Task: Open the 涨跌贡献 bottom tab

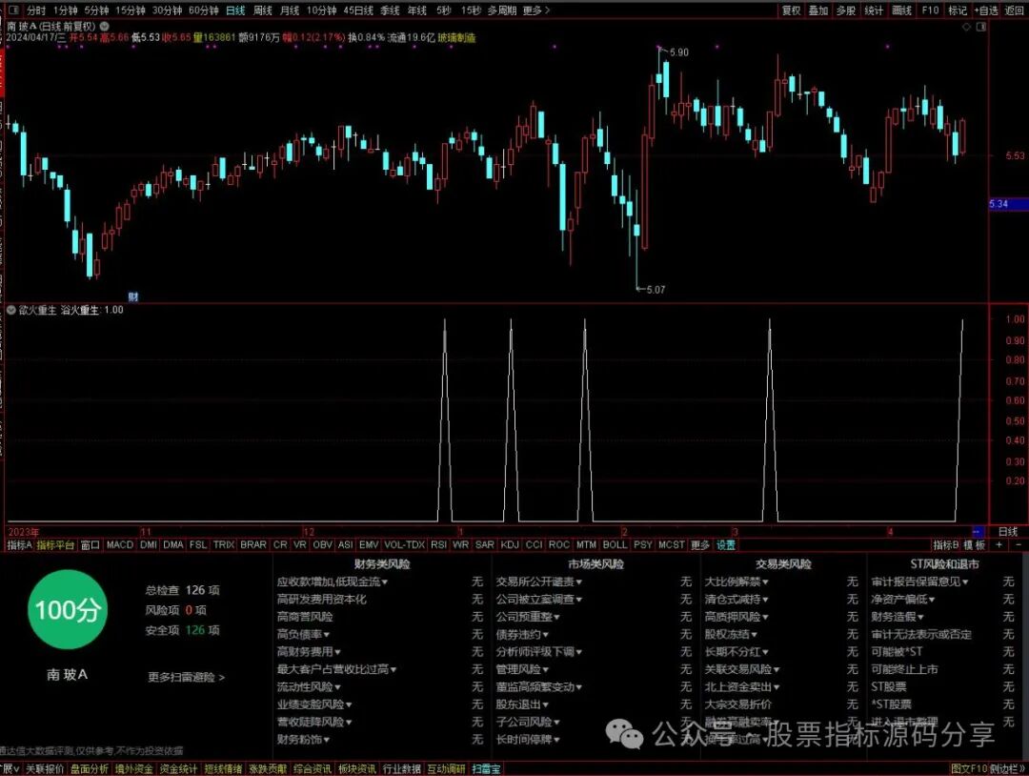Action: (268, 768)
